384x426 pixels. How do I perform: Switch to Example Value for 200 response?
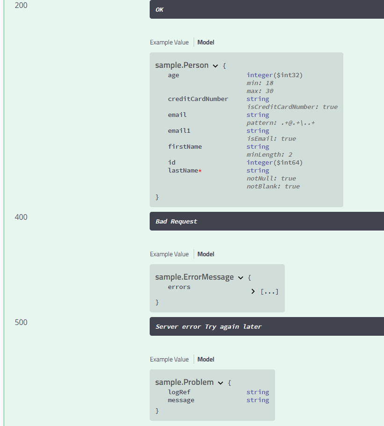(169, 42)
